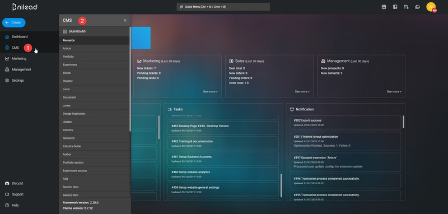Click the Marketing chart icon in sidebar

(7, 59)
